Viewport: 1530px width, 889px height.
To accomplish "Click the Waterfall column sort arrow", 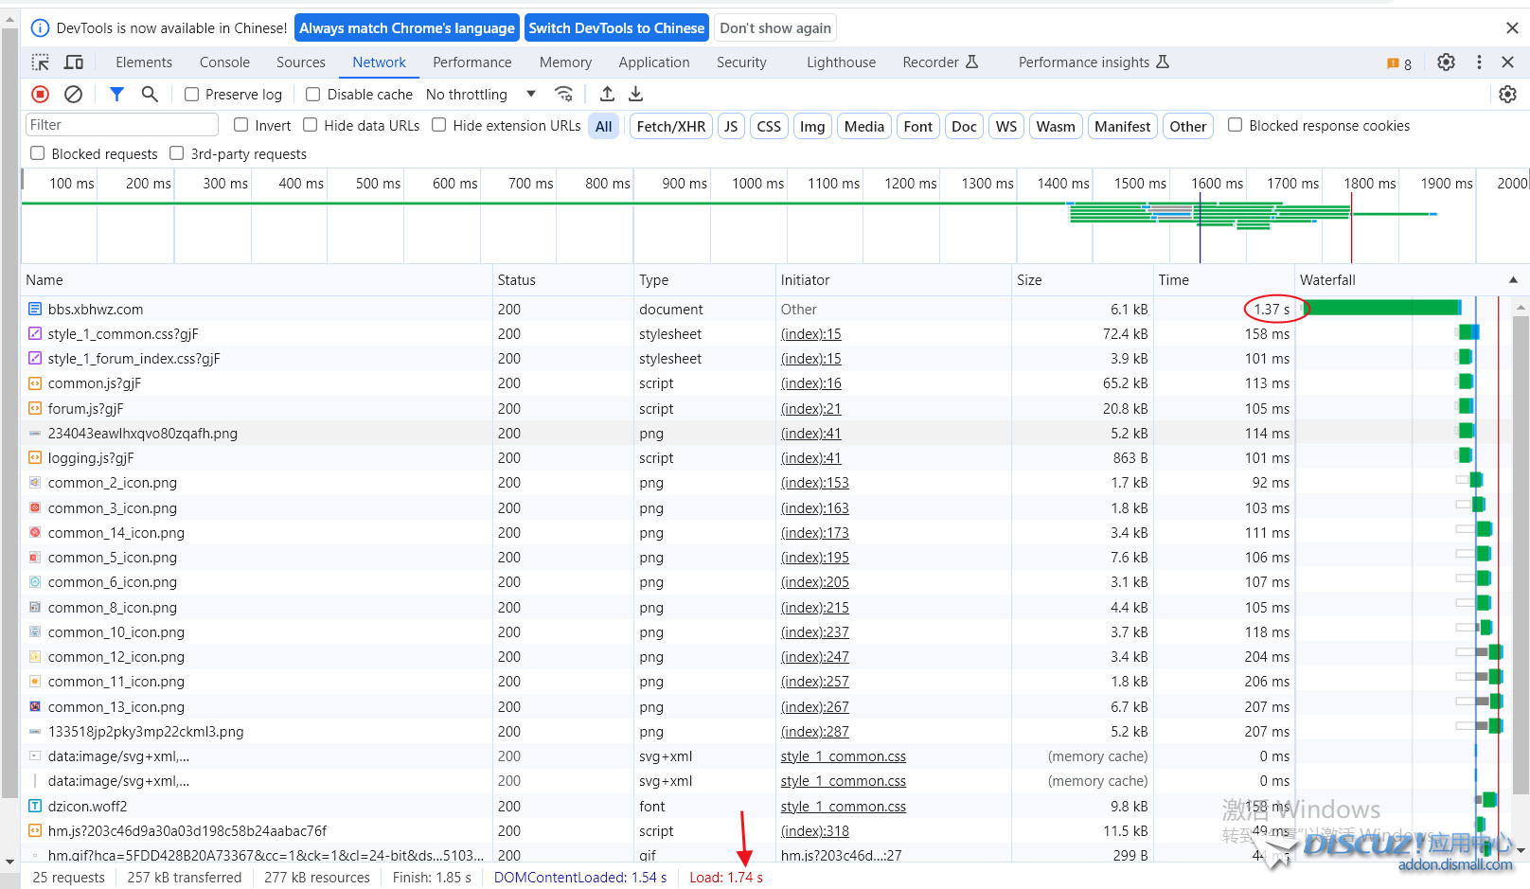I will (1513, 280).
